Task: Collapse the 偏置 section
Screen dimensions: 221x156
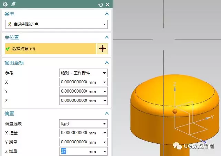Action: click(107, 113)
